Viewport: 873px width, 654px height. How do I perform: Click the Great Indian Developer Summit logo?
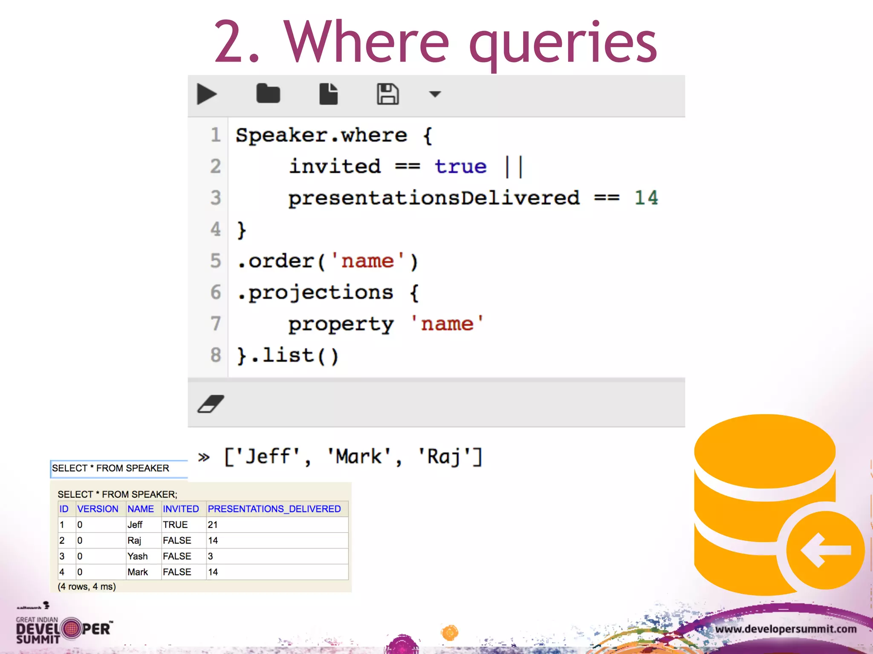click(x=64, y=629)
